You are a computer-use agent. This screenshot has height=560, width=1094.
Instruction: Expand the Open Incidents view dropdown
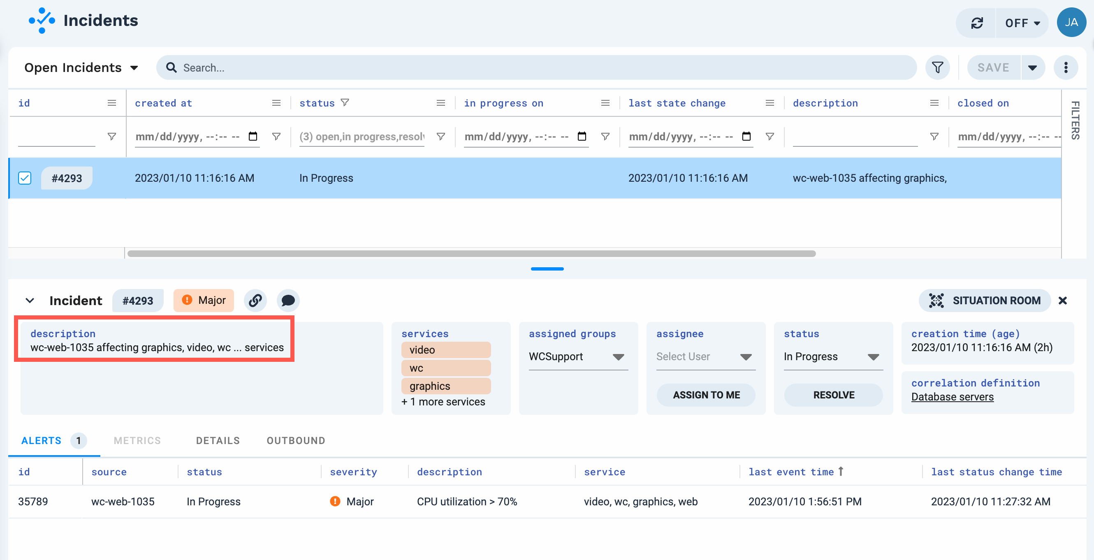pyautogui.click(x=81, y=67)
